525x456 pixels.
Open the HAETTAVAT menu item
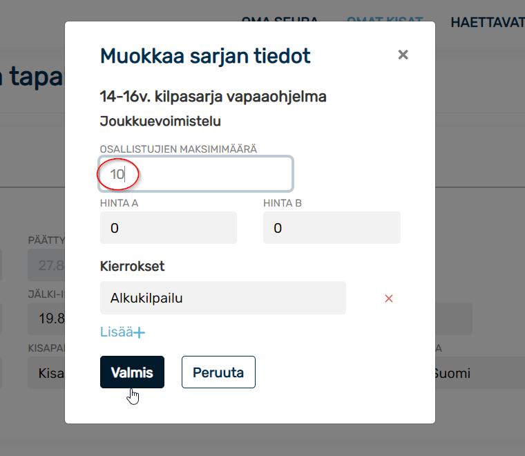(x=488, y=22)
